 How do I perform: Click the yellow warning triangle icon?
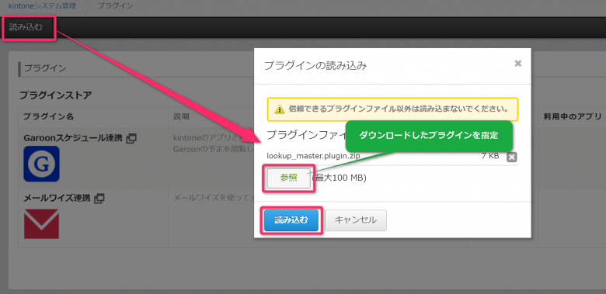coord(280,109)
